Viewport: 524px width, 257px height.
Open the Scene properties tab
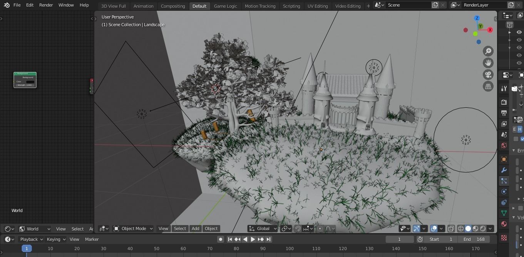[x=504, y=135]
